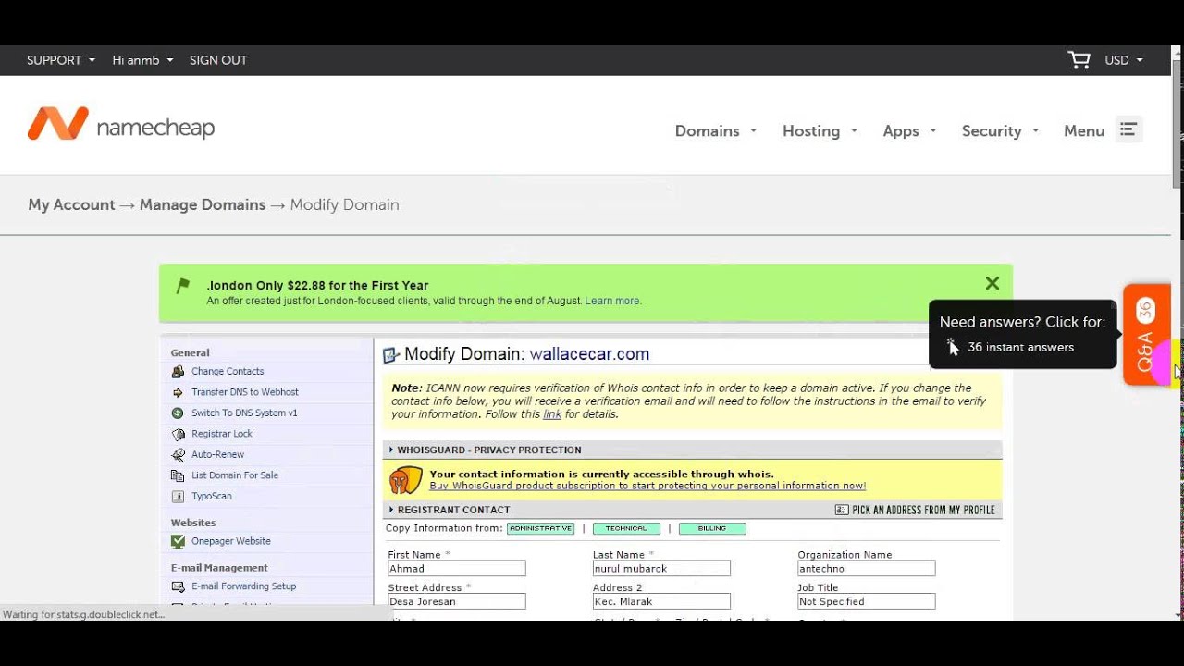Screen dimensions: 1184x666
Task: Click the Transfer DNS to Webhost icon
Action: (x=178, y=392)
